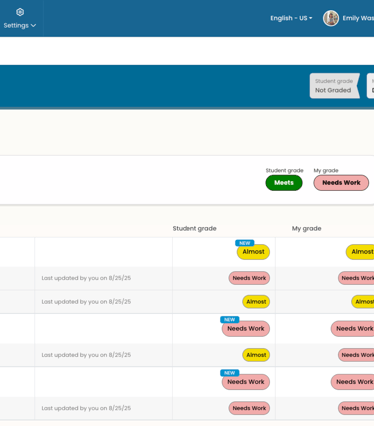Select the upper Needs Work badge marked NEW
This screenshot has height=426, width=374.
pos(246,329)
